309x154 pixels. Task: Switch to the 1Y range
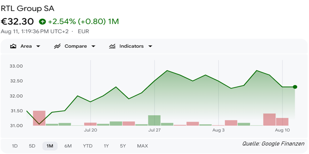(x=106, y=146)
